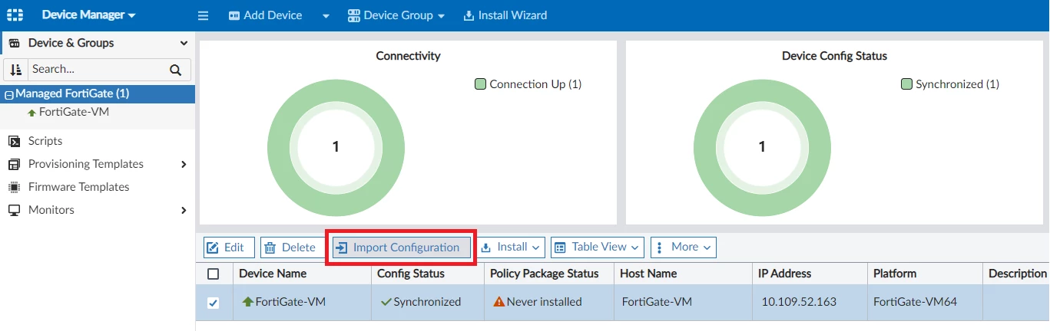
Task: Click the Scripts terminal icon
Action: point(14,141)
